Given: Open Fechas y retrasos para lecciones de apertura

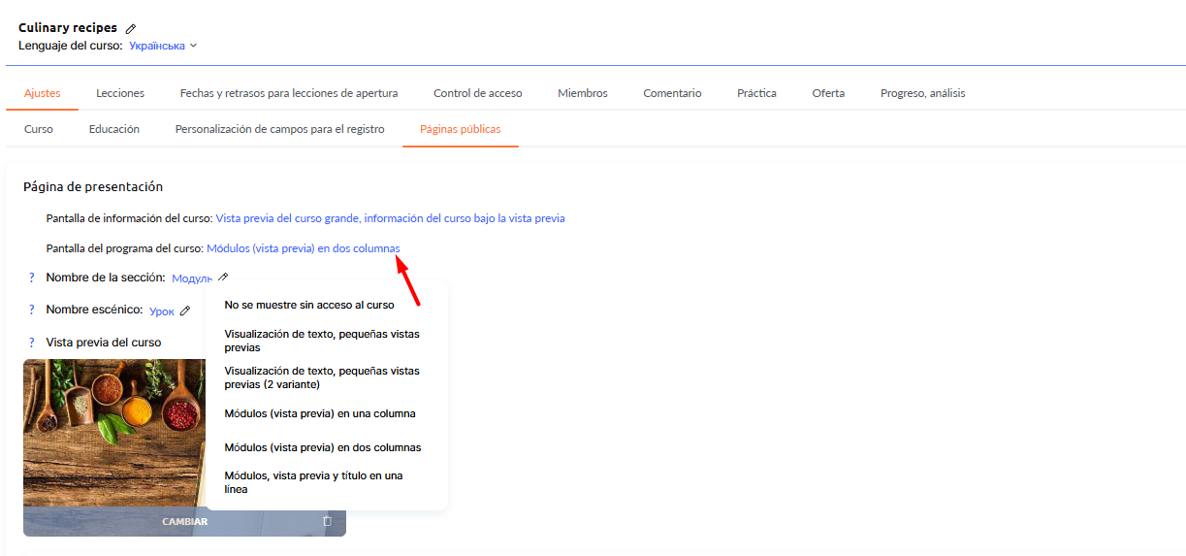Looking at the screenshot, I should tap(289, 93).
